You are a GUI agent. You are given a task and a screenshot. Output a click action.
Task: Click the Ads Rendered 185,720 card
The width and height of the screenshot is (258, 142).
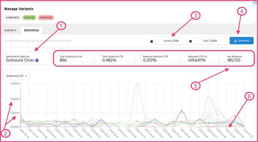pyautogui.click(x=239, y=58)
